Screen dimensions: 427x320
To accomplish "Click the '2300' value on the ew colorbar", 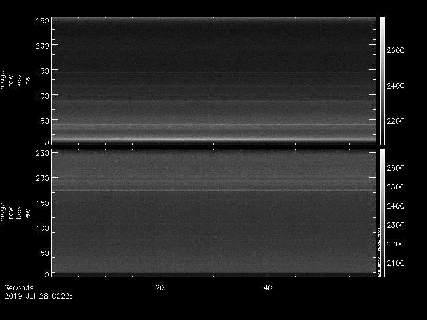I will [x=396, y=225].
